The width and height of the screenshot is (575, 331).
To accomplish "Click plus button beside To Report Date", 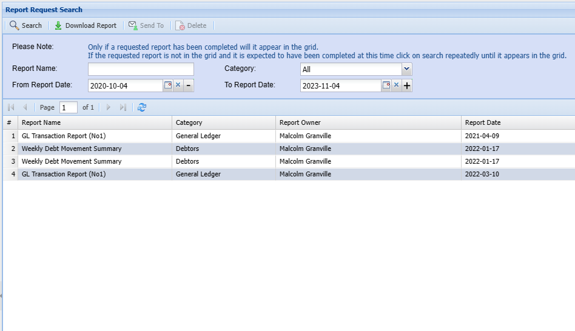I will point(406,85).
